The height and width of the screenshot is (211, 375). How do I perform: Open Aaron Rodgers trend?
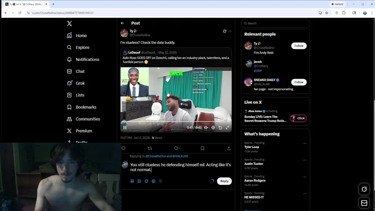click(255, 181)
